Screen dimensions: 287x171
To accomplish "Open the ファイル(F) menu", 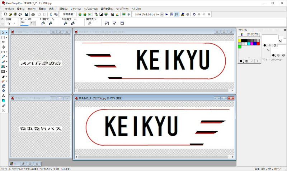I will pos(9,9).
